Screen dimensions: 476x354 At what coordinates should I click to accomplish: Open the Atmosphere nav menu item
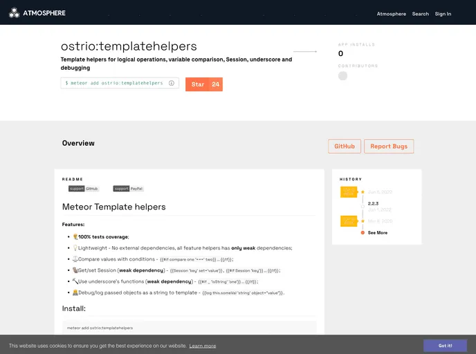(392, 14)
